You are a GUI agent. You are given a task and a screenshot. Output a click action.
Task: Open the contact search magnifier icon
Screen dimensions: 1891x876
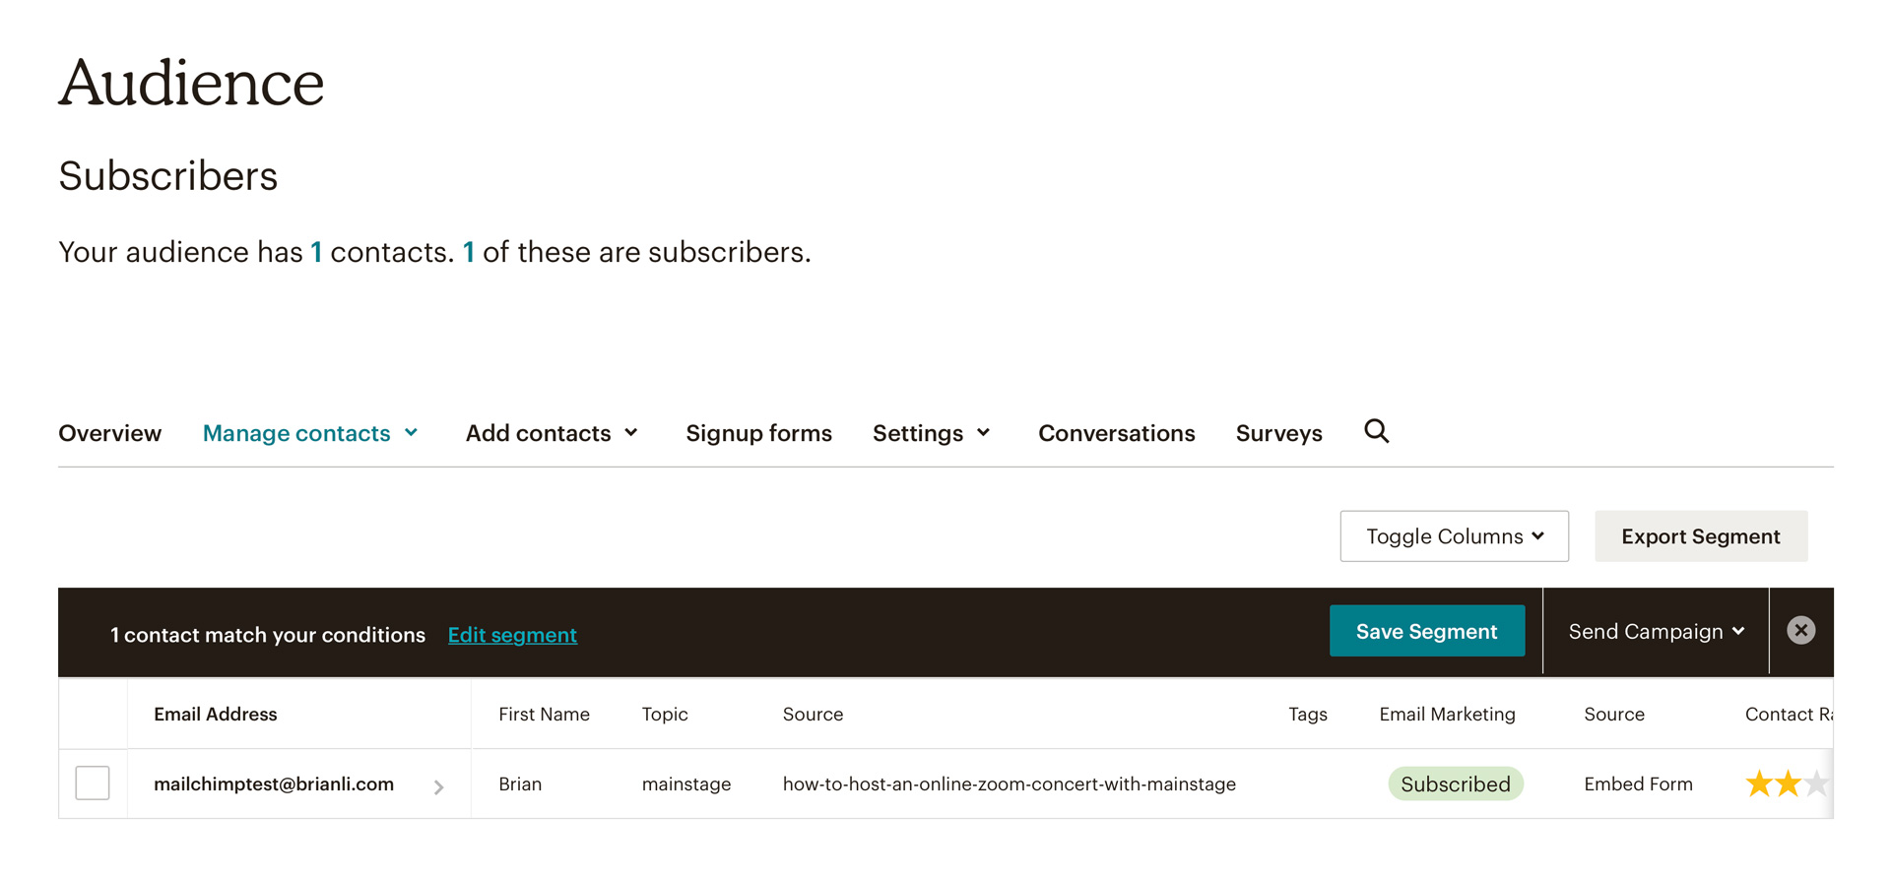coord(1376,431)
